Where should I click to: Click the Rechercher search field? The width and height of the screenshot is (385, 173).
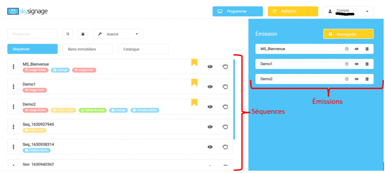click(32, 34)
